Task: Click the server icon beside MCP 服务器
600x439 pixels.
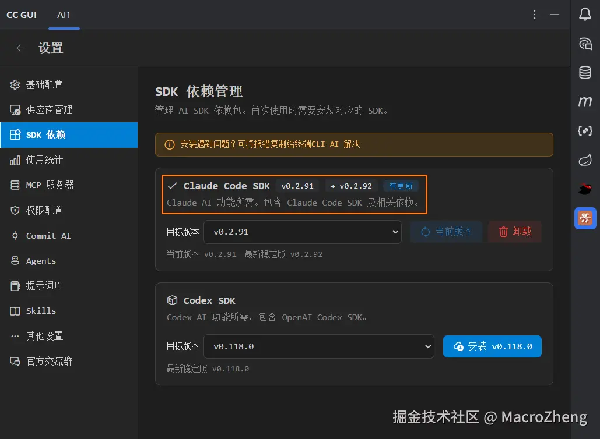Action: tap(15, 185)
